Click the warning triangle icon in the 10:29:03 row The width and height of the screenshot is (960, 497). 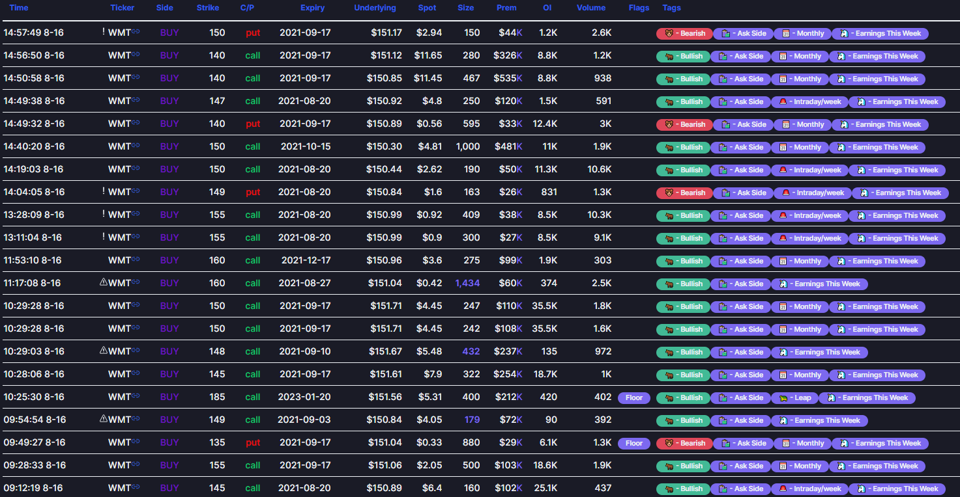pyautogui.click(x=103, y=351)
